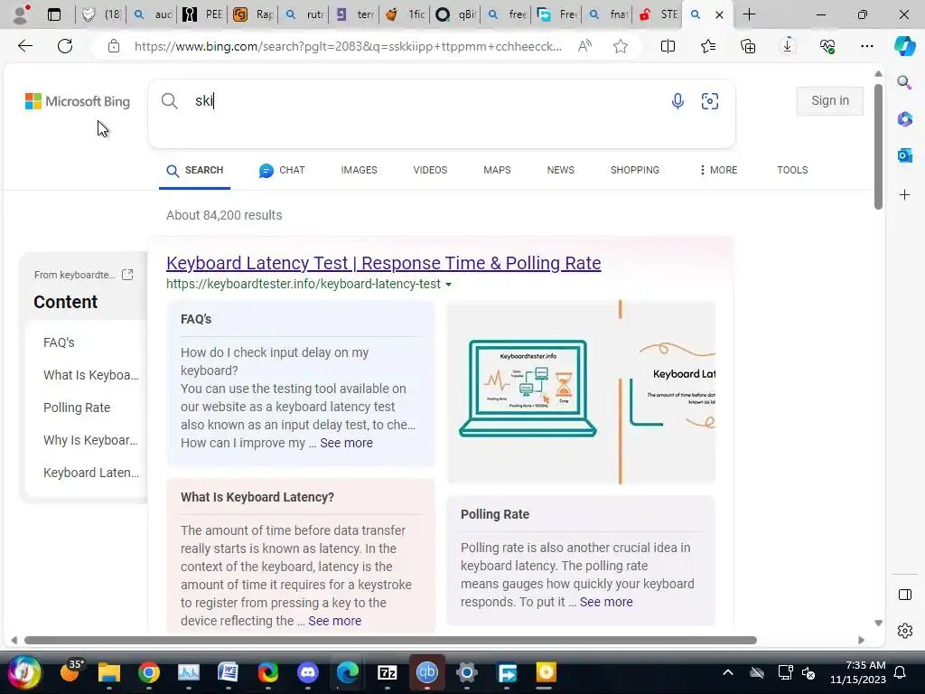
Task: View site information lock icon
Action: click(x=114, y=46)
